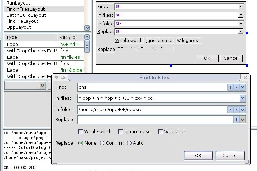Screen dimensions: 257x171
Task: Enable the Whole word checkbox
Action: tap(81, 132)
